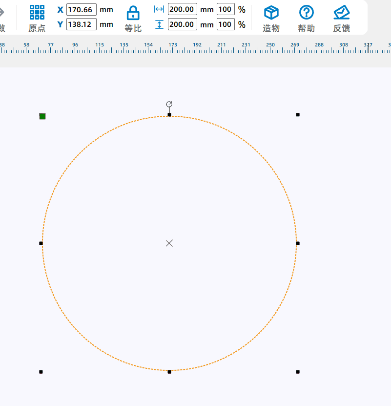
Task: Focus the Y coordinate field showing 138.12
Action: 81,24
